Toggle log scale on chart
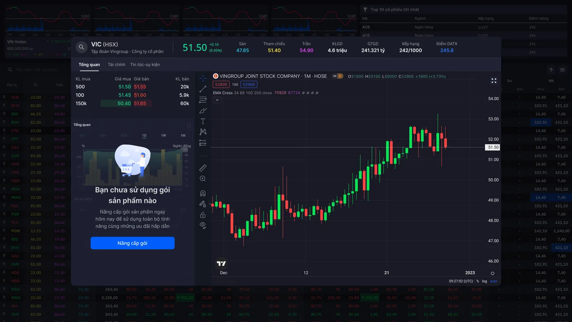The image size is (572, 322). tap(485, 281)
